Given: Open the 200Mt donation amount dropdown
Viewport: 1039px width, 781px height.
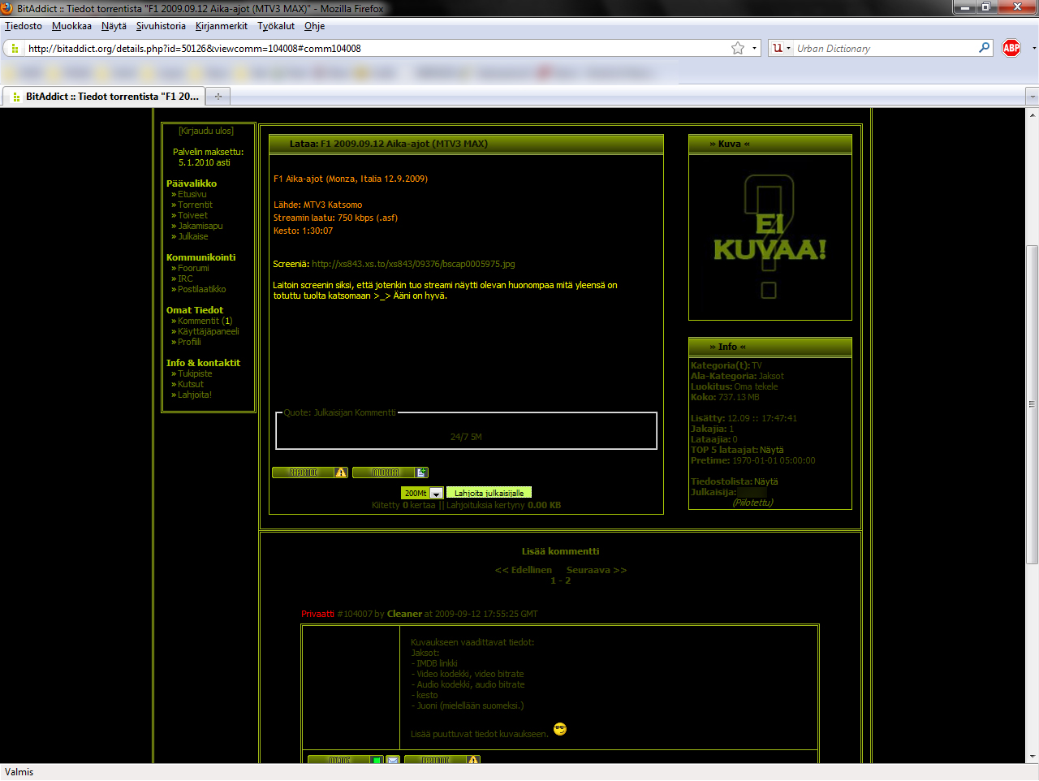Looking at the screenshot, I should pos(436,494).
